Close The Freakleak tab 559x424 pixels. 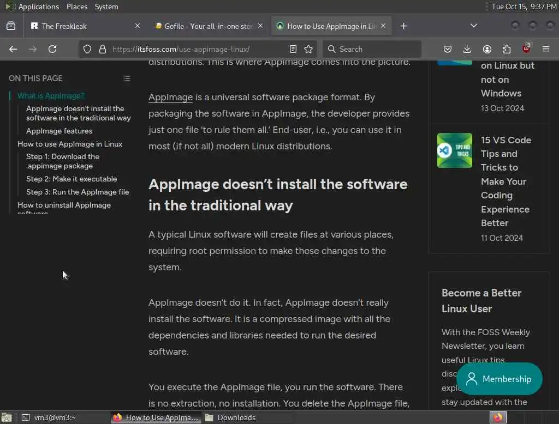138,26
